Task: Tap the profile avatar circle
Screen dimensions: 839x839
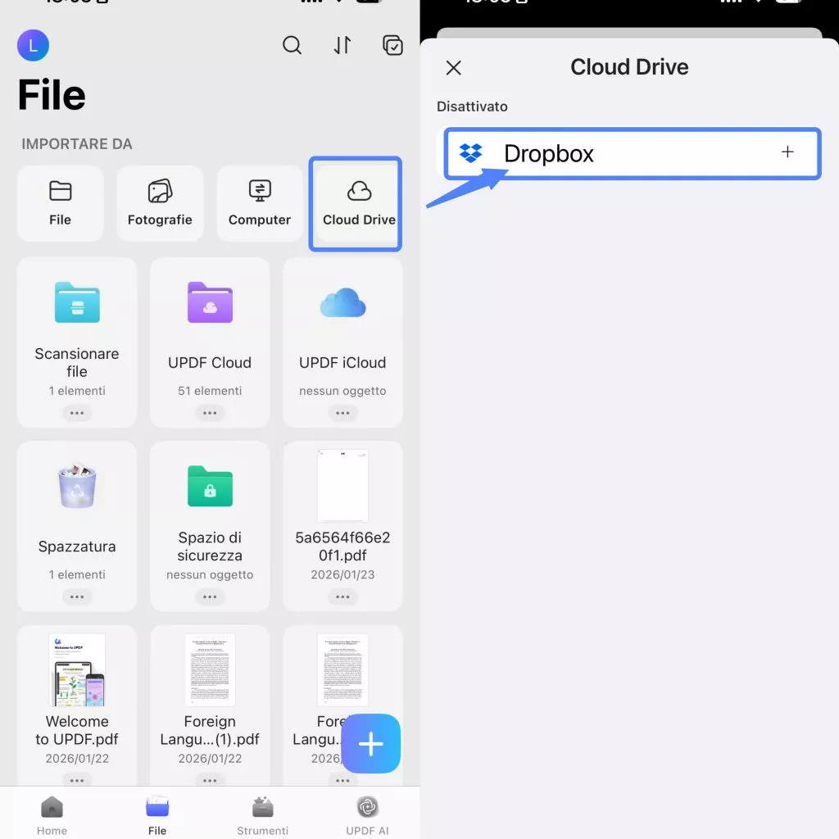Action: pyautogui.click(x=33, y=45)
